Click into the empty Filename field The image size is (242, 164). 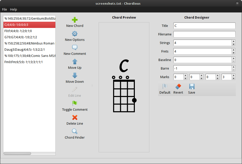[204, 34]
